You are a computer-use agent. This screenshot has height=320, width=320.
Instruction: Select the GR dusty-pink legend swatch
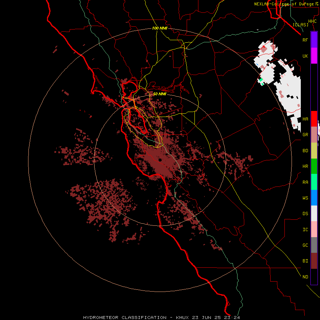[x=314, y=135]
